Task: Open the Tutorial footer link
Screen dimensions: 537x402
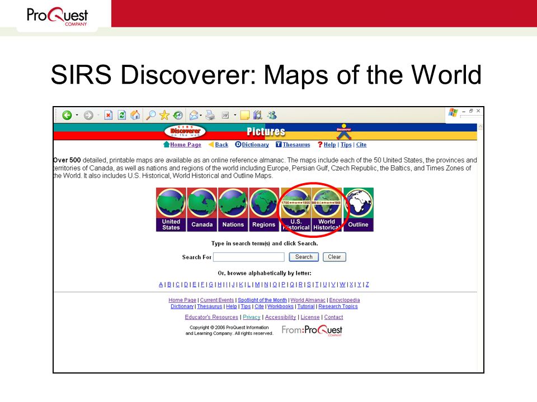Action: coord(306,307)
